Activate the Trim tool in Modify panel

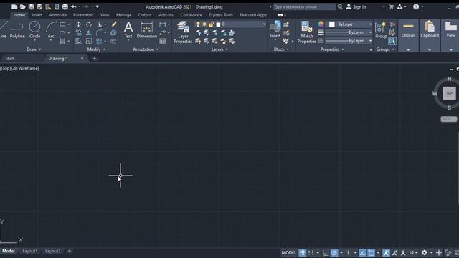[100, 24]
